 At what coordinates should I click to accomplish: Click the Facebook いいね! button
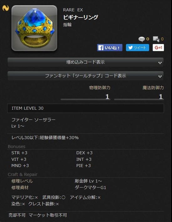point(110,48)
